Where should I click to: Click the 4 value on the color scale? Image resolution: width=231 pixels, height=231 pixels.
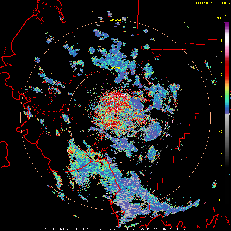pyautogui.click(x=222, y=63)
